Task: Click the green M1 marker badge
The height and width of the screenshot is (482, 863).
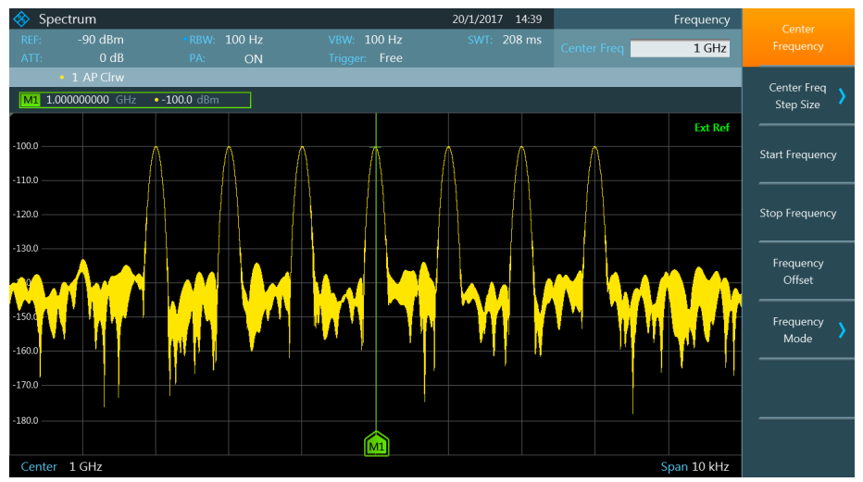Action: [31, 100]
